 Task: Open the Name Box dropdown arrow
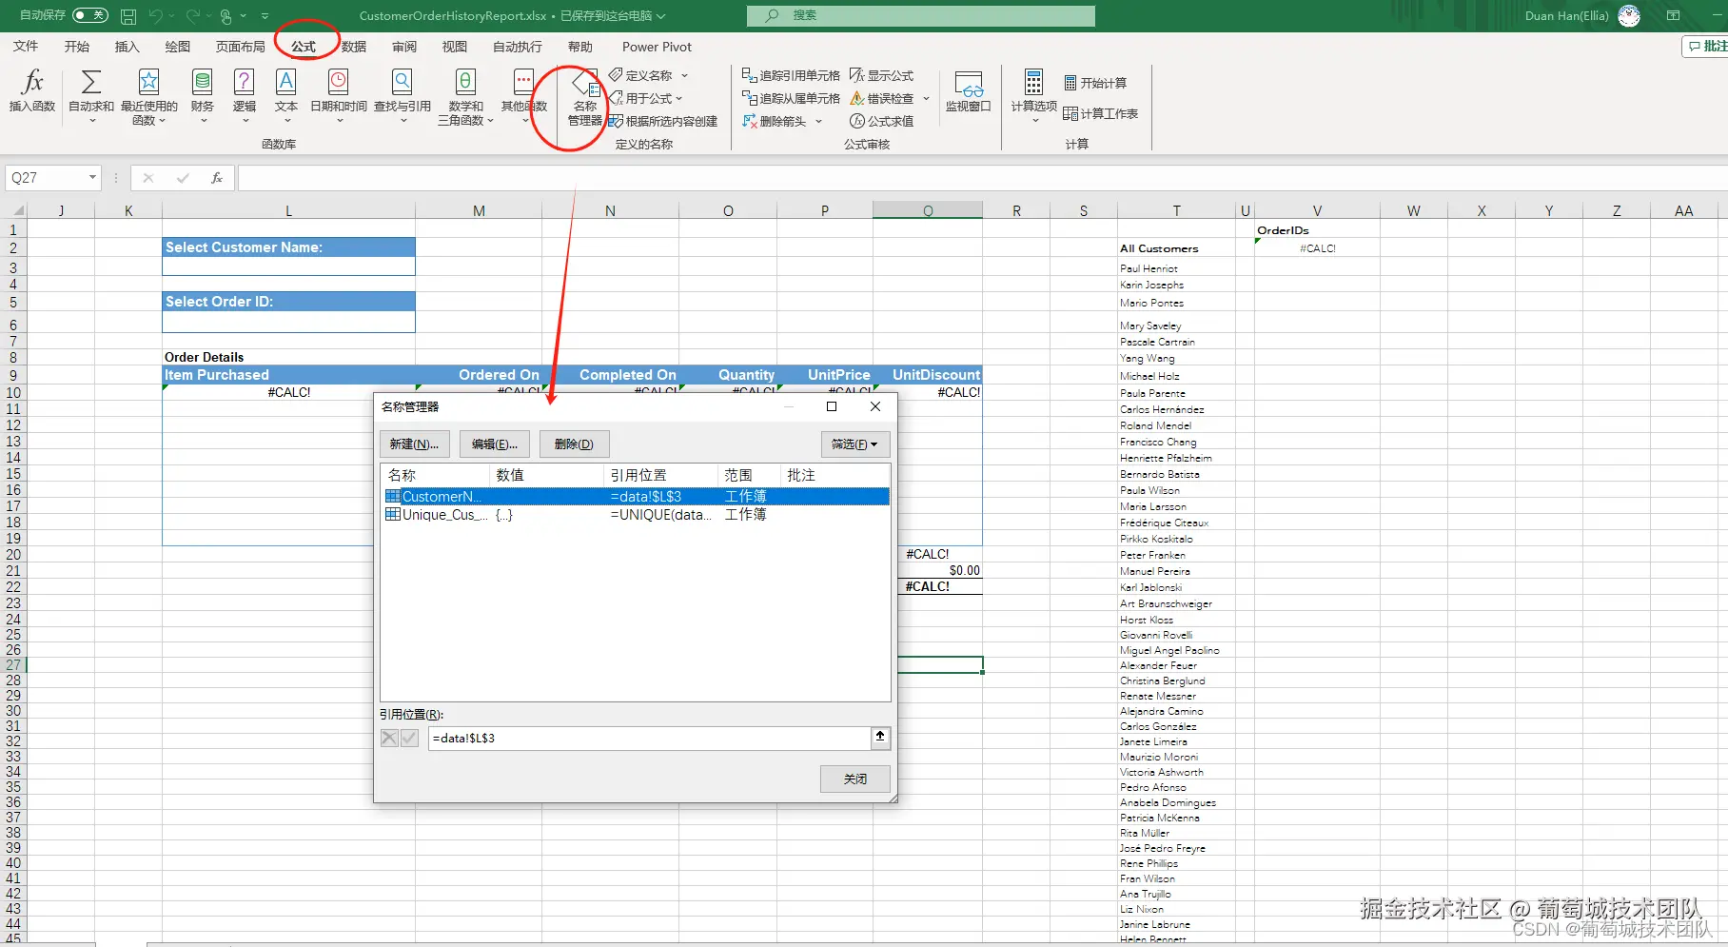[x=92, y=177]
